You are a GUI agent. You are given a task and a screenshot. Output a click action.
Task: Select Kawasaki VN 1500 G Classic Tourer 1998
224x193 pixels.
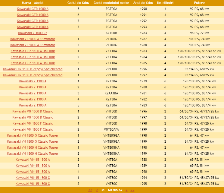[x=33, y=135]
